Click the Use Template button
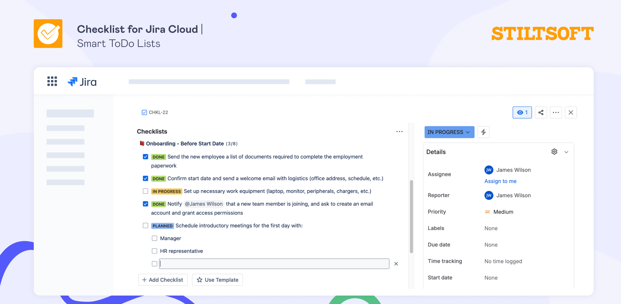This screenshot has width=621, height=304. (x=217, y=280)
